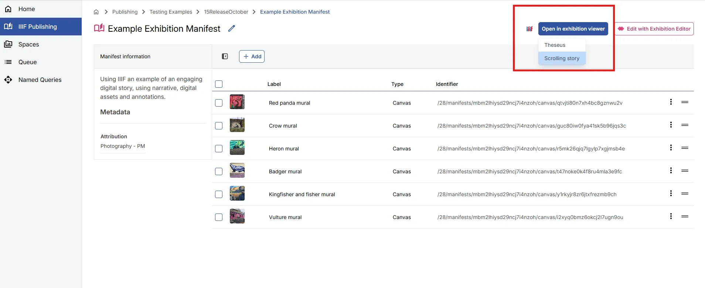Viewport: 705px width, 288px height.
Task: Go to Home in the sidebar
Action: click(41, 9)
